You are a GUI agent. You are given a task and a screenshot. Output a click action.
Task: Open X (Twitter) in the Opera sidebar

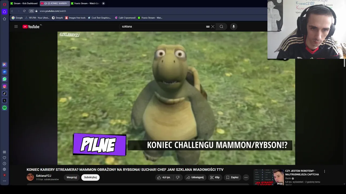coord(5,101)
